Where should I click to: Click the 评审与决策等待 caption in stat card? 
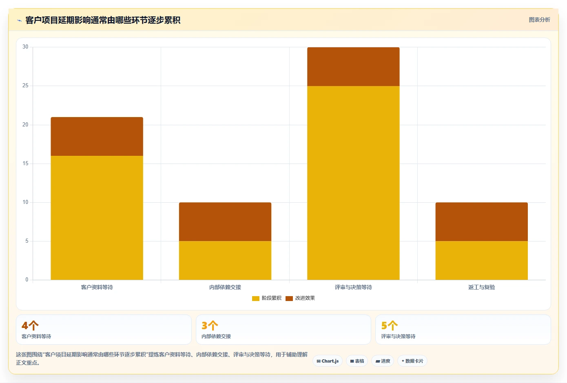[x=398, y=337]
